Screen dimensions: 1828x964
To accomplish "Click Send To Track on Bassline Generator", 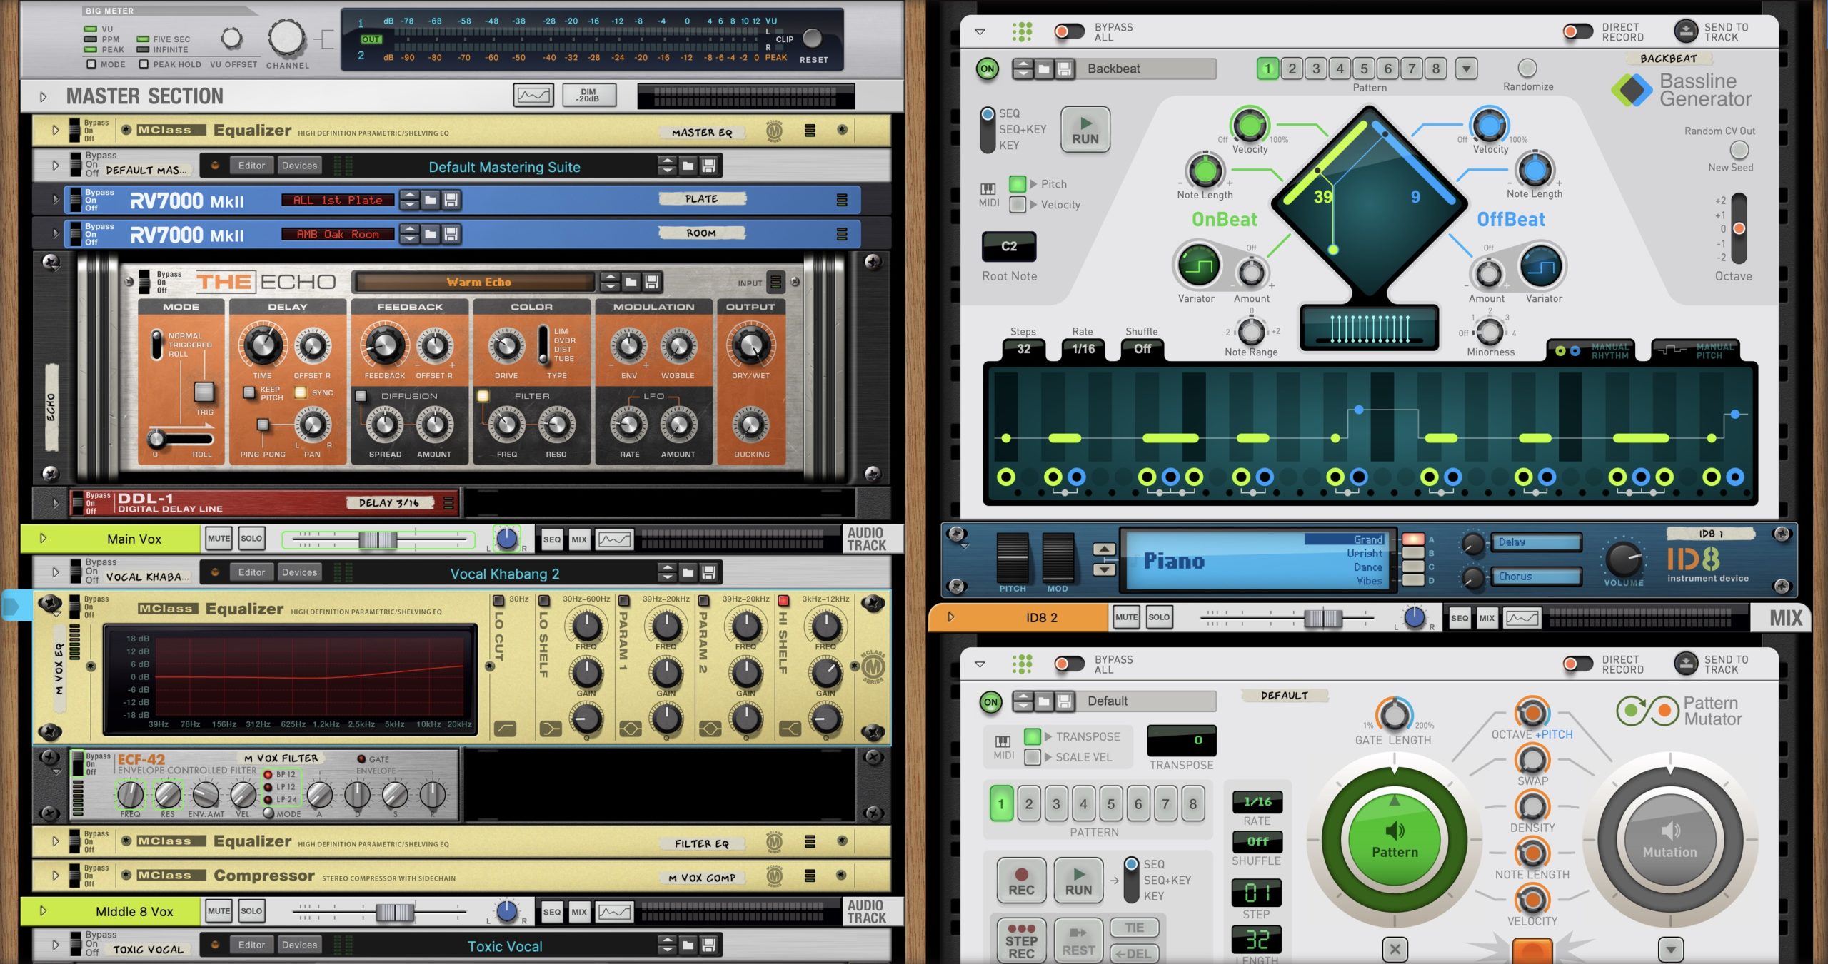I will click(1685, 31).
